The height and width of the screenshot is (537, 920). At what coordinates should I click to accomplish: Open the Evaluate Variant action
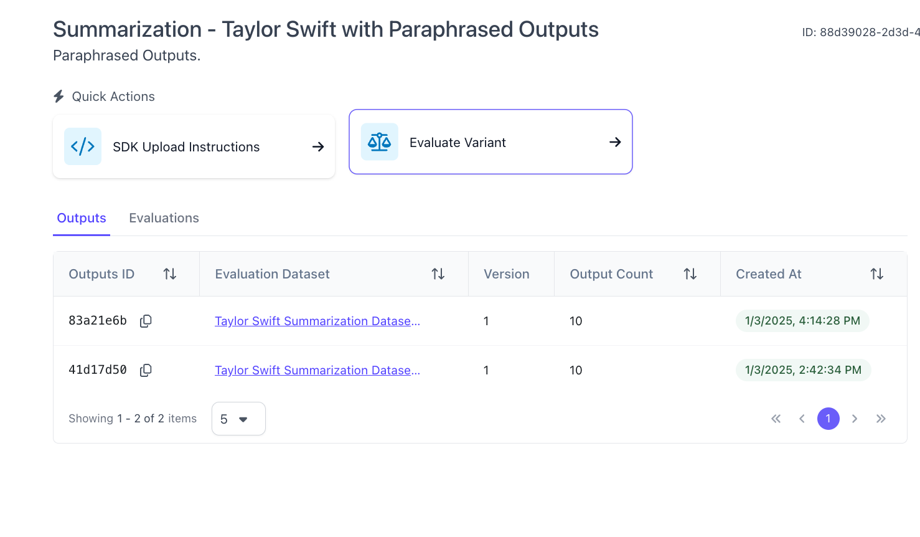[x=491, y=143]
